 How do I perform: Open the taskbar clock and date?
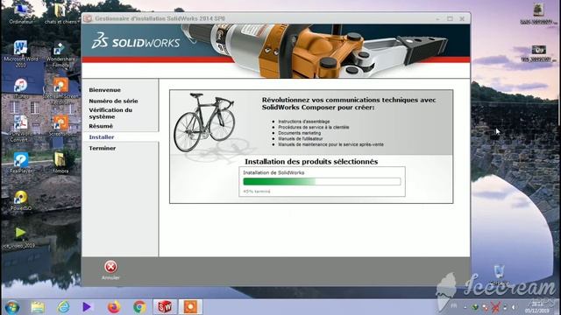537,307
